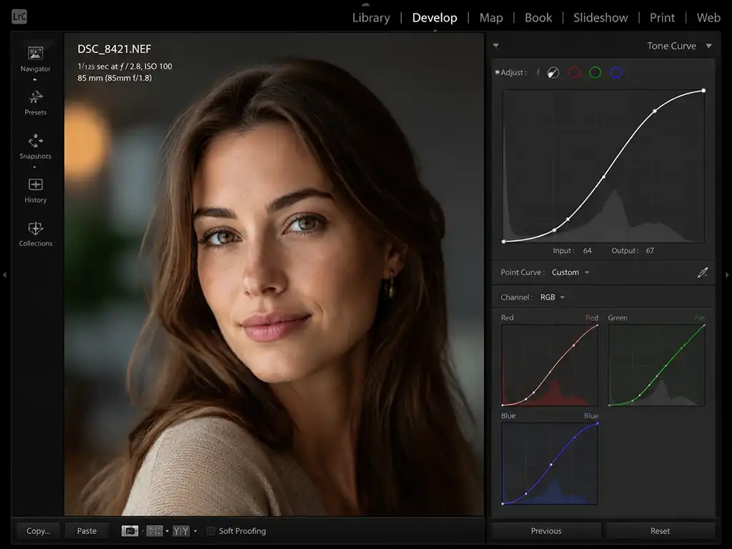732x549 pixels.
Task: Click the Output value 67
Action: pos(650,251)
